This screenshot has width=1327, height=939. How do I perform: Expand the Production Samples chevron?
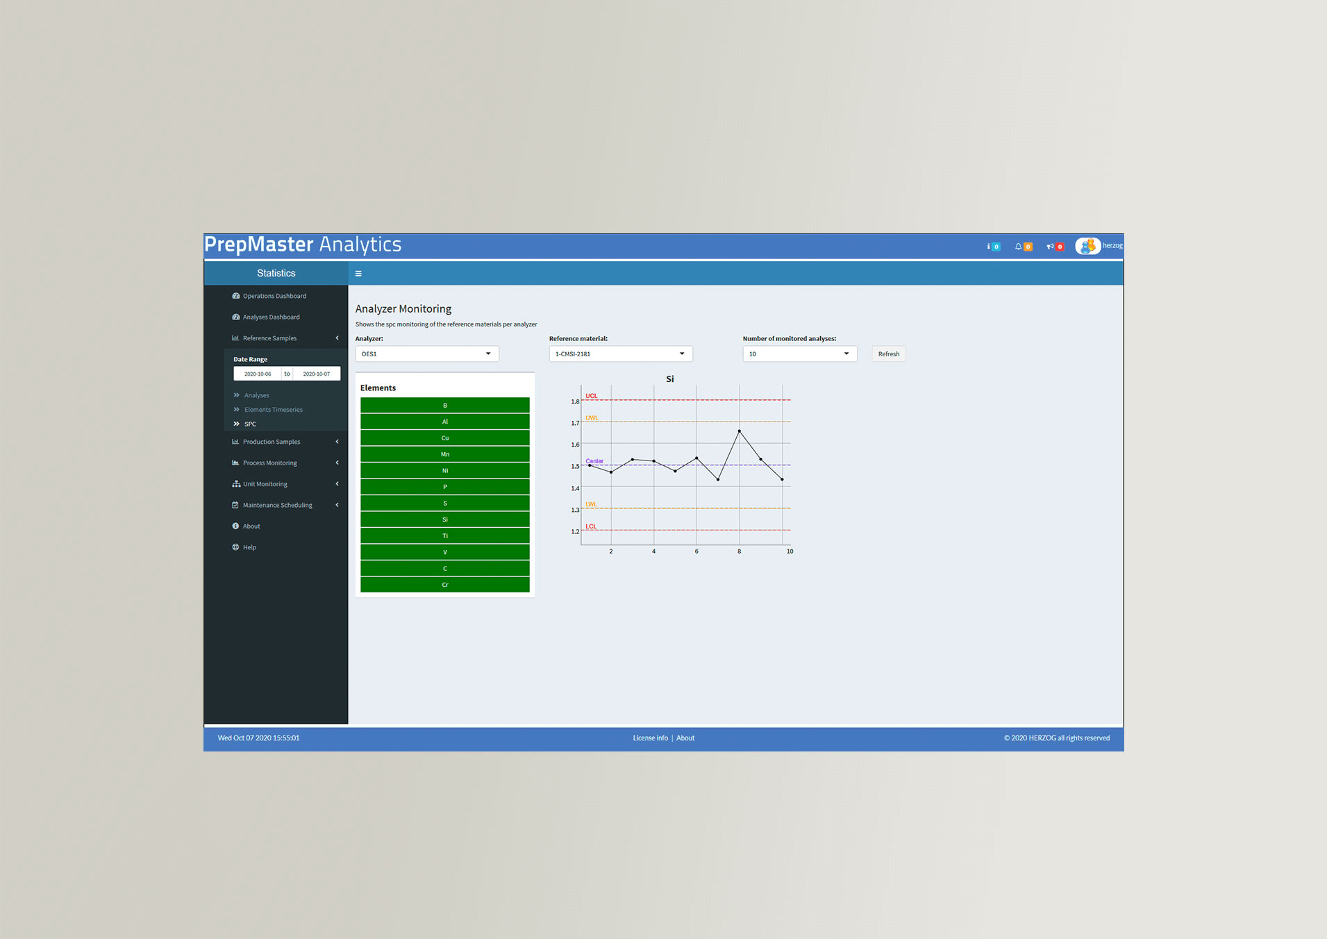click(x=337, y=442)
